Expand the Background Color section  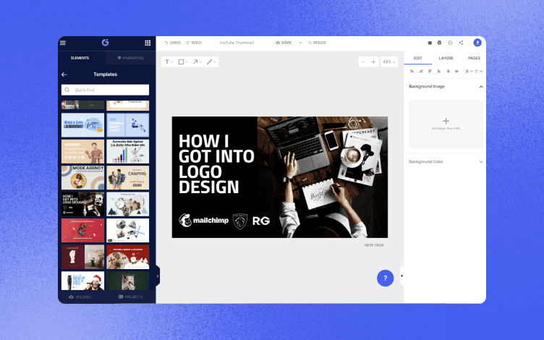pos(481,161)
